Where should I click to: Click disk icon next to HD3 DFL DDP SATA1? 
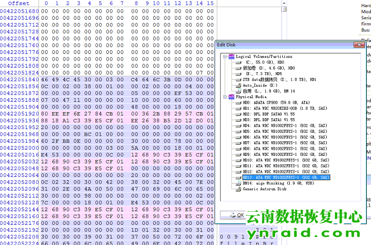(238, 120)
